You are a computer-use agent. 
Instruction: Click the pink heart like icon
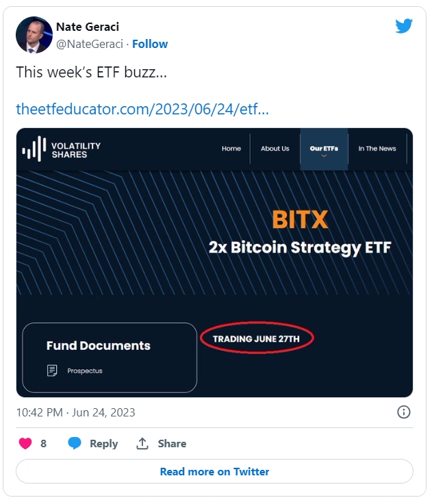tap(25, 443)
